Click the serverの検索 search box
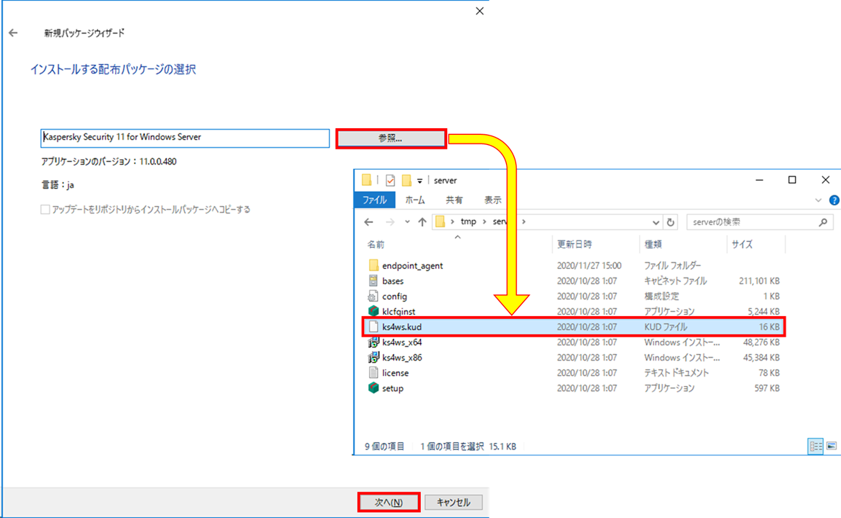Viewport: 841px width, 518px height. point(760,221)
